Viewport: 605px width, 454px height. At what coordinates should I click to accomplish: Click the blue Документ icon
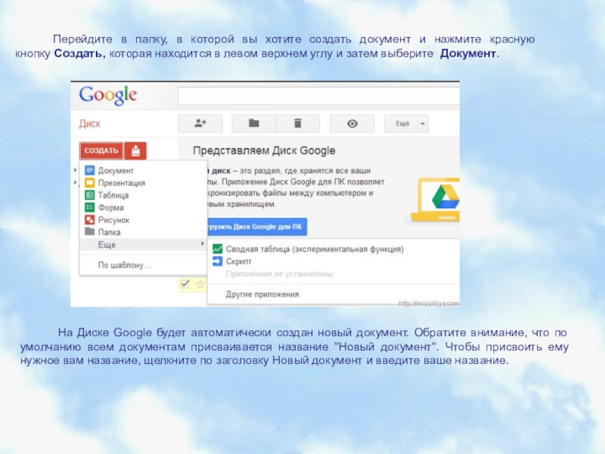(x=89, y=170)
